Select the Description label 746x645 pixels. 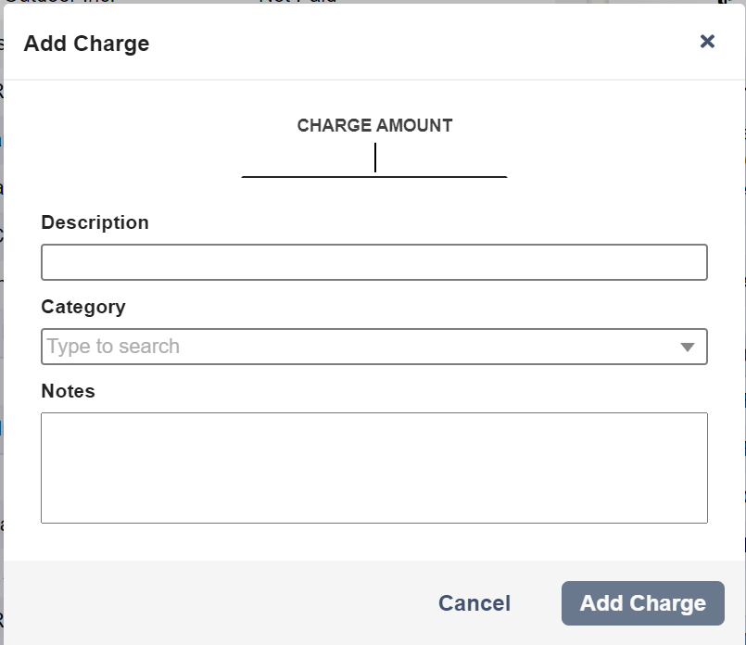coord(95,222)
